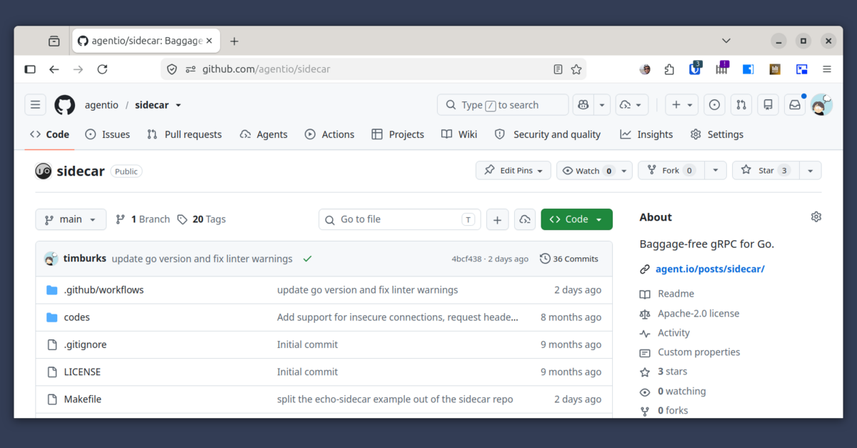This screenshot has height=448, width=857.
Task: Click the GitHub Octocat logo
Action: pos(65,105)
